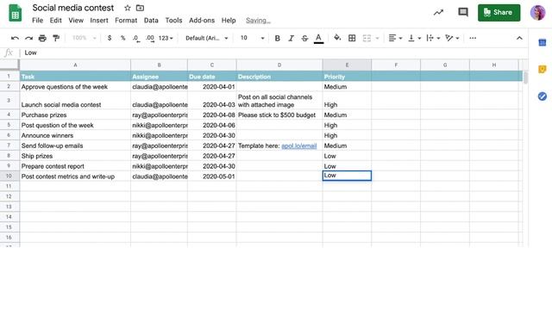Open the Format menu
The height and width of the screenshot is (310, 552).
126,21
